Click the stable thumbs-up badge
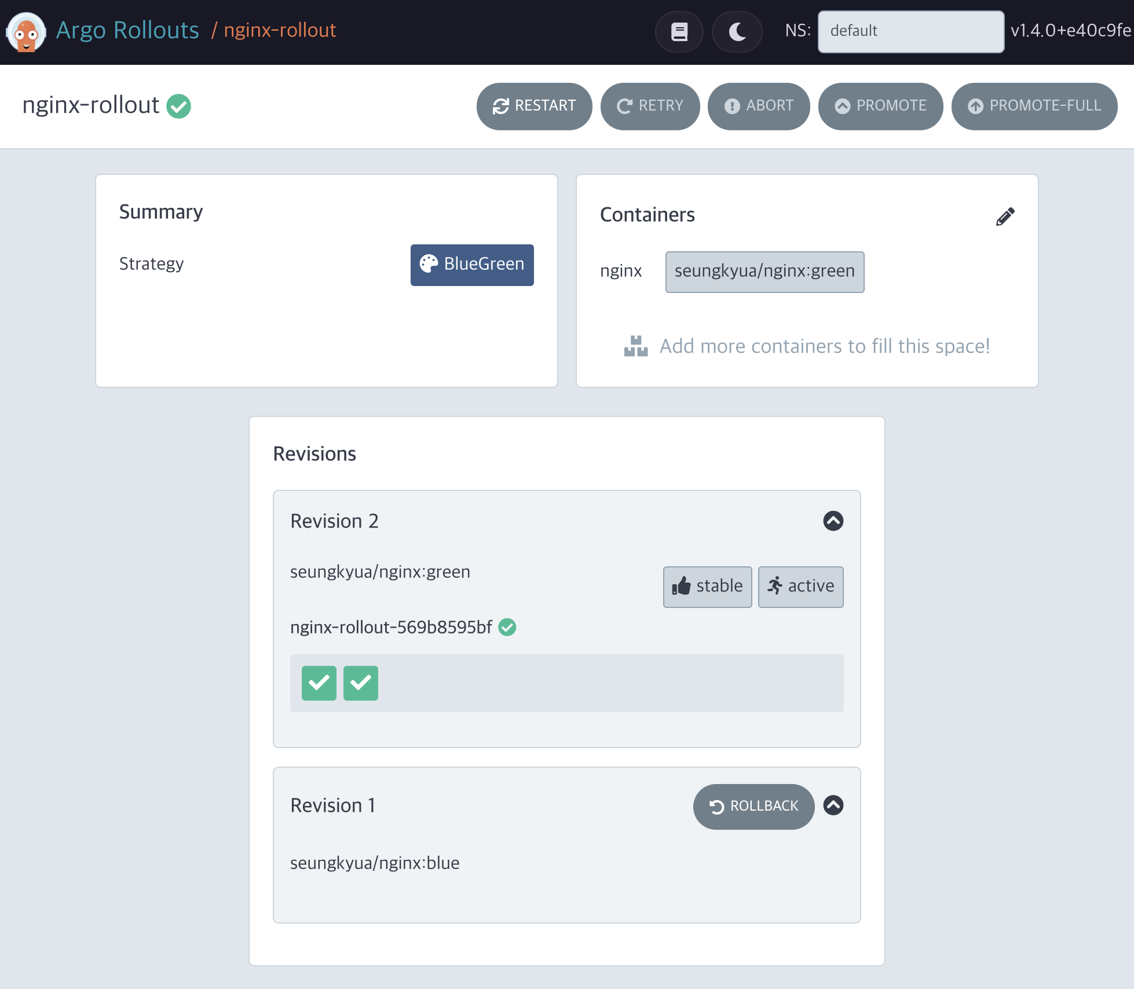The width and height of the screenshot is (1134, 989). tap(707, 587)
